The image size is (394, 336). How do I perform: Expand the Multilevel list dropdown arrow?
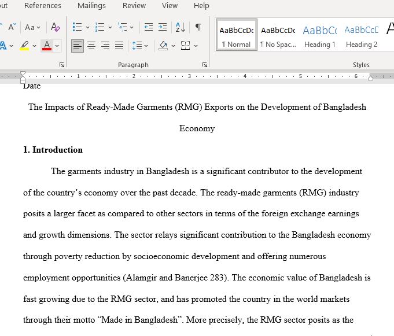point(132,27)
